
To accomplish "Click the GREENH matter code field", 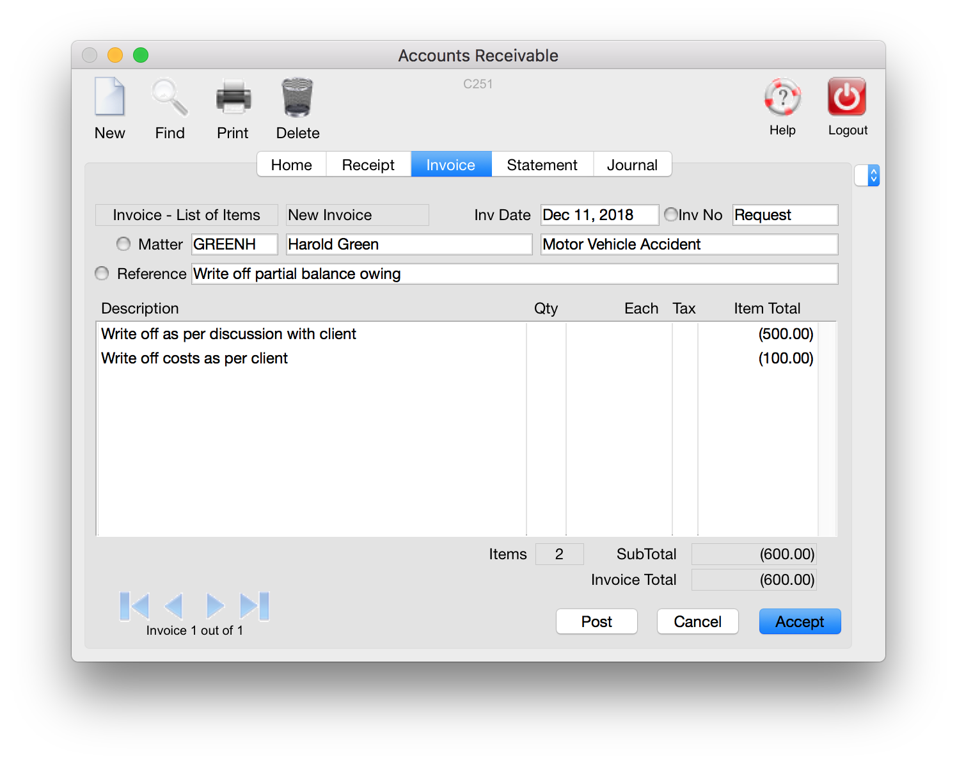I will click(235, 244).
